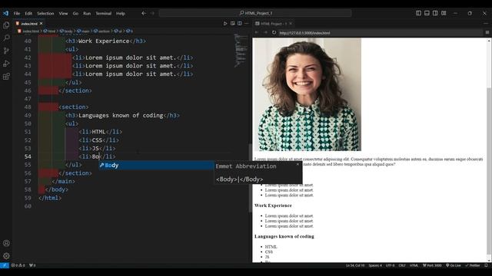Open the Source Control view
The width and height of the screenshot is (492, 276).
[x=6, y=51]
